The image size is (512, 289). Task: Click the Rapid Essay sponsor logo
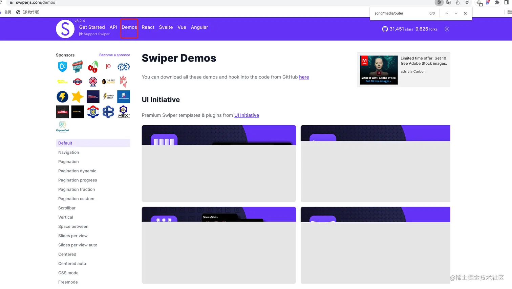coord(108,96)
